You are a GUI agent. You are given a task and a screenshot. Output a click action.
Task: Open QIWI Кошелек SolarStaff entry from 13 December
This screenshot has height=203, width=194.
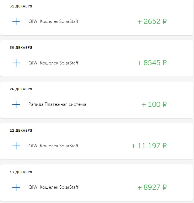click(53, 187)
